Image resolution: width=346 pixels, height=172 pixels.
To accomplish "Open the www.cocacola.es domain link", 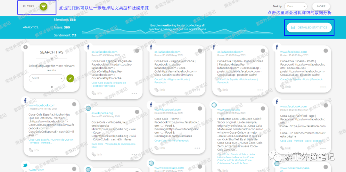I will point(229,109).
